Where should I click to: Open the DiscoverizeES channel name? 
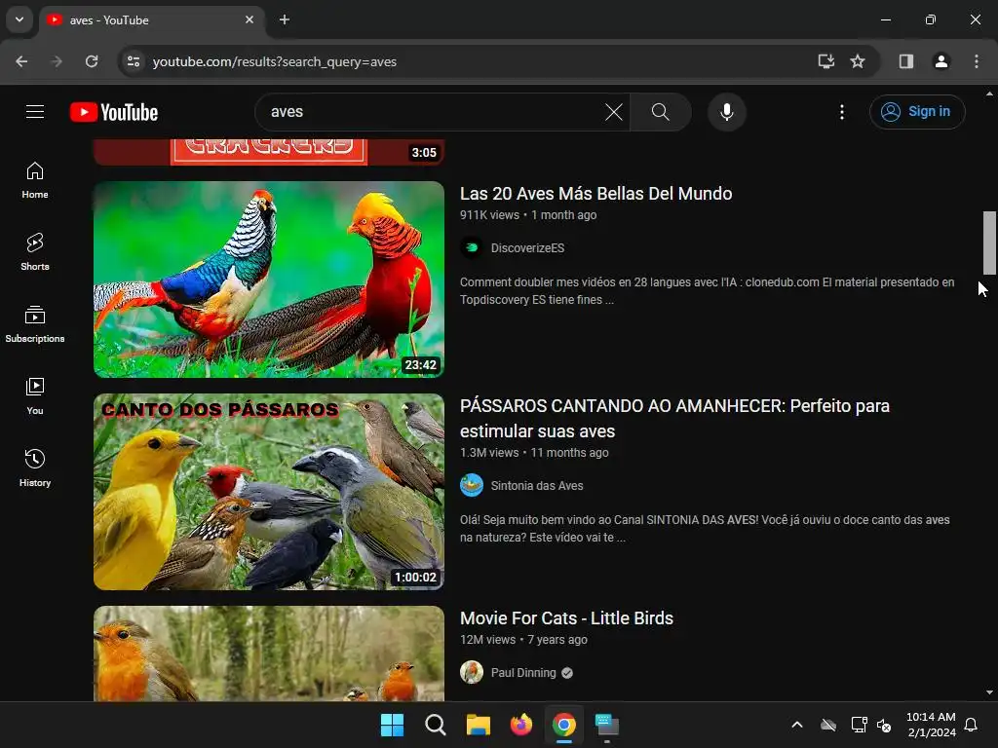527,248
